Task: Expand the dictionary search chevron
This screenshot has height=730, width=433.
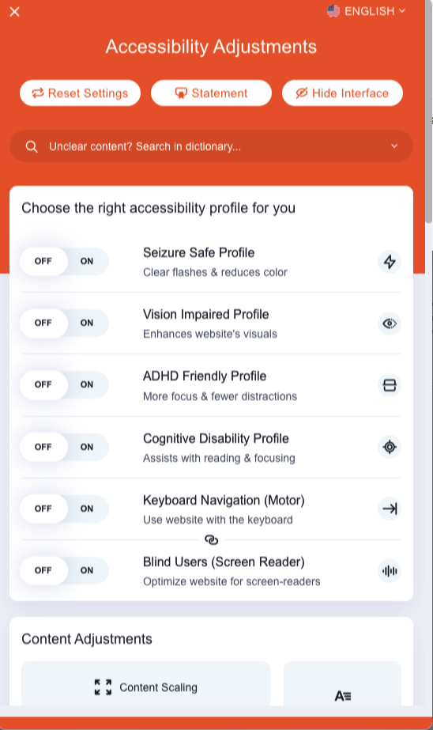Action: pyautogui.click(x=394, y=146)
